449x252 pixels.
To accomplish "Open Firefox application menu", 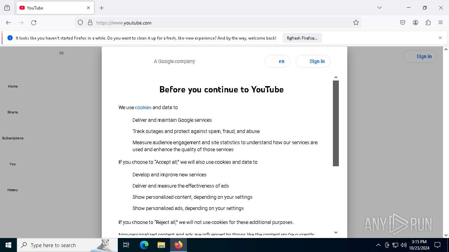I will click(441, 23).
